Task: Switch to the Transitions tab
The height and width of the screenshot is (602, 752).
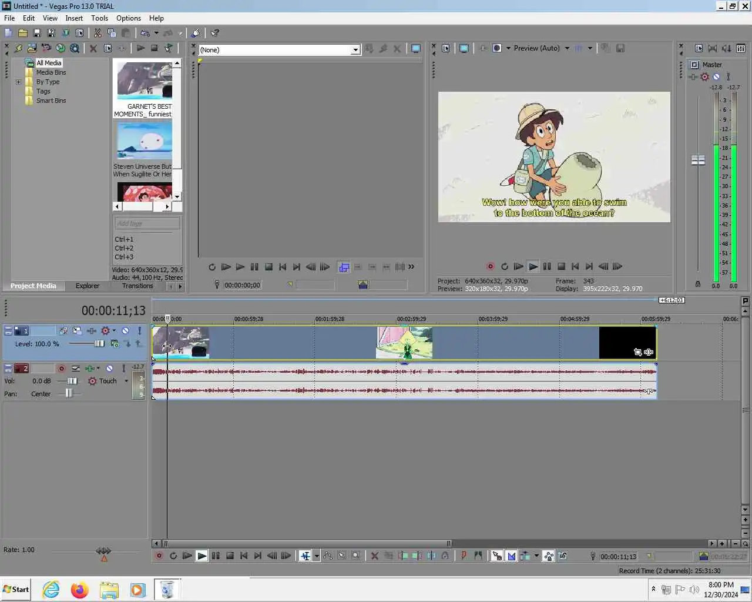Action: 137,286
